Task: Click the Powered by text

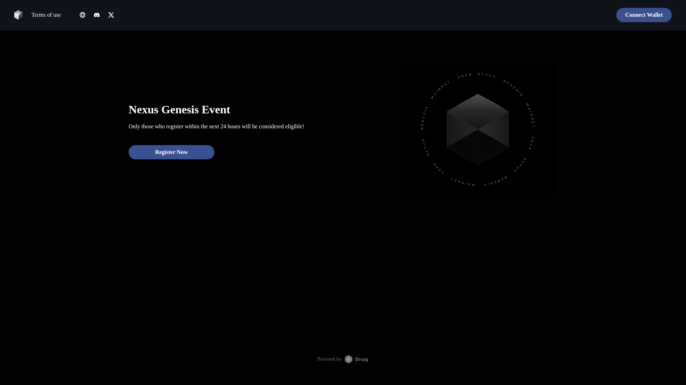Action: (329, 359)
